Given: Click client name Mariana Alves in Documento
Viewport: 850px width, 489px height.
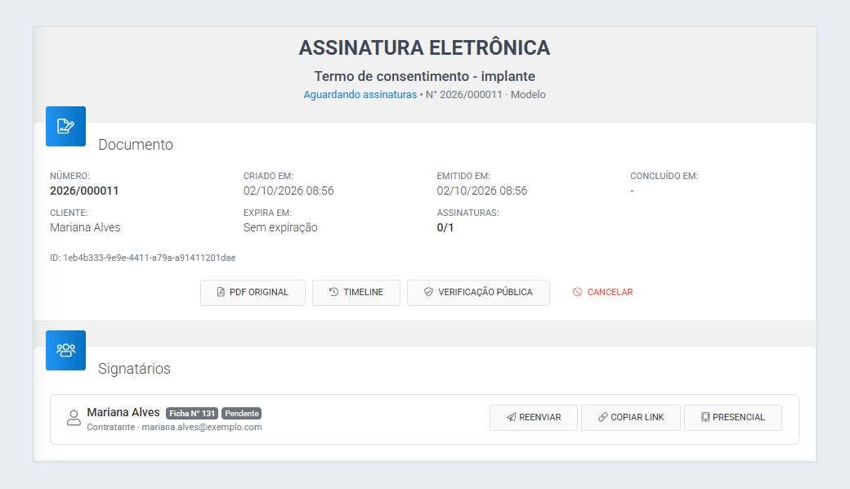Looking at the screenshot, I should (x=85, y=227).
